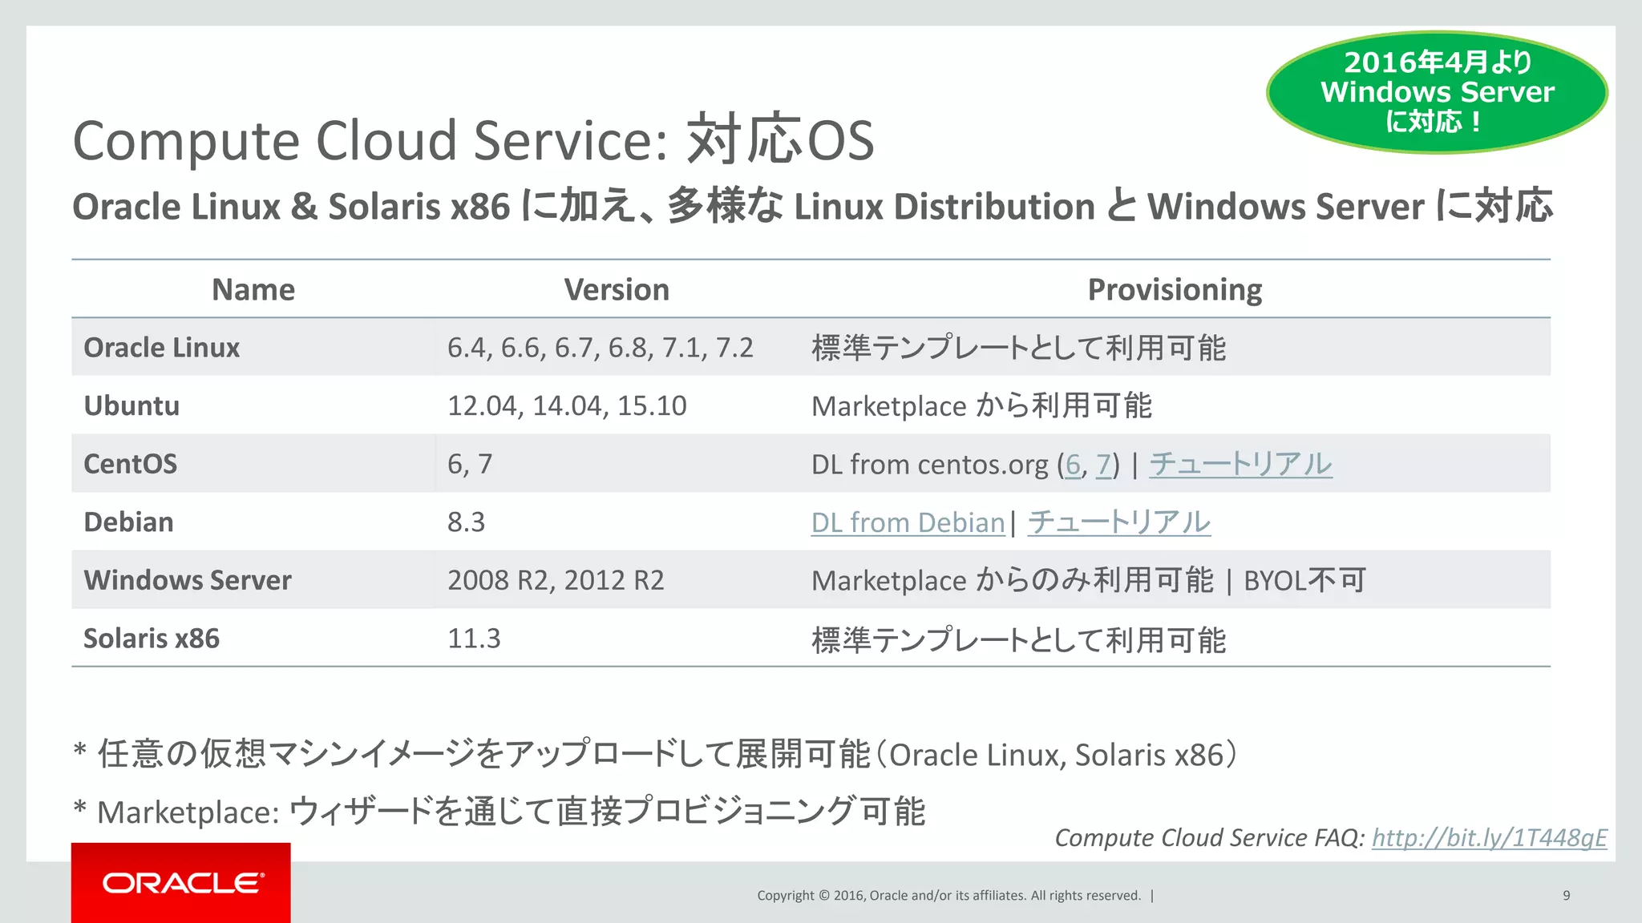1642x923 pixels.
Task: Open the CentOS 6 download link
Action: pyautogui.click(x=1073, y=465)
